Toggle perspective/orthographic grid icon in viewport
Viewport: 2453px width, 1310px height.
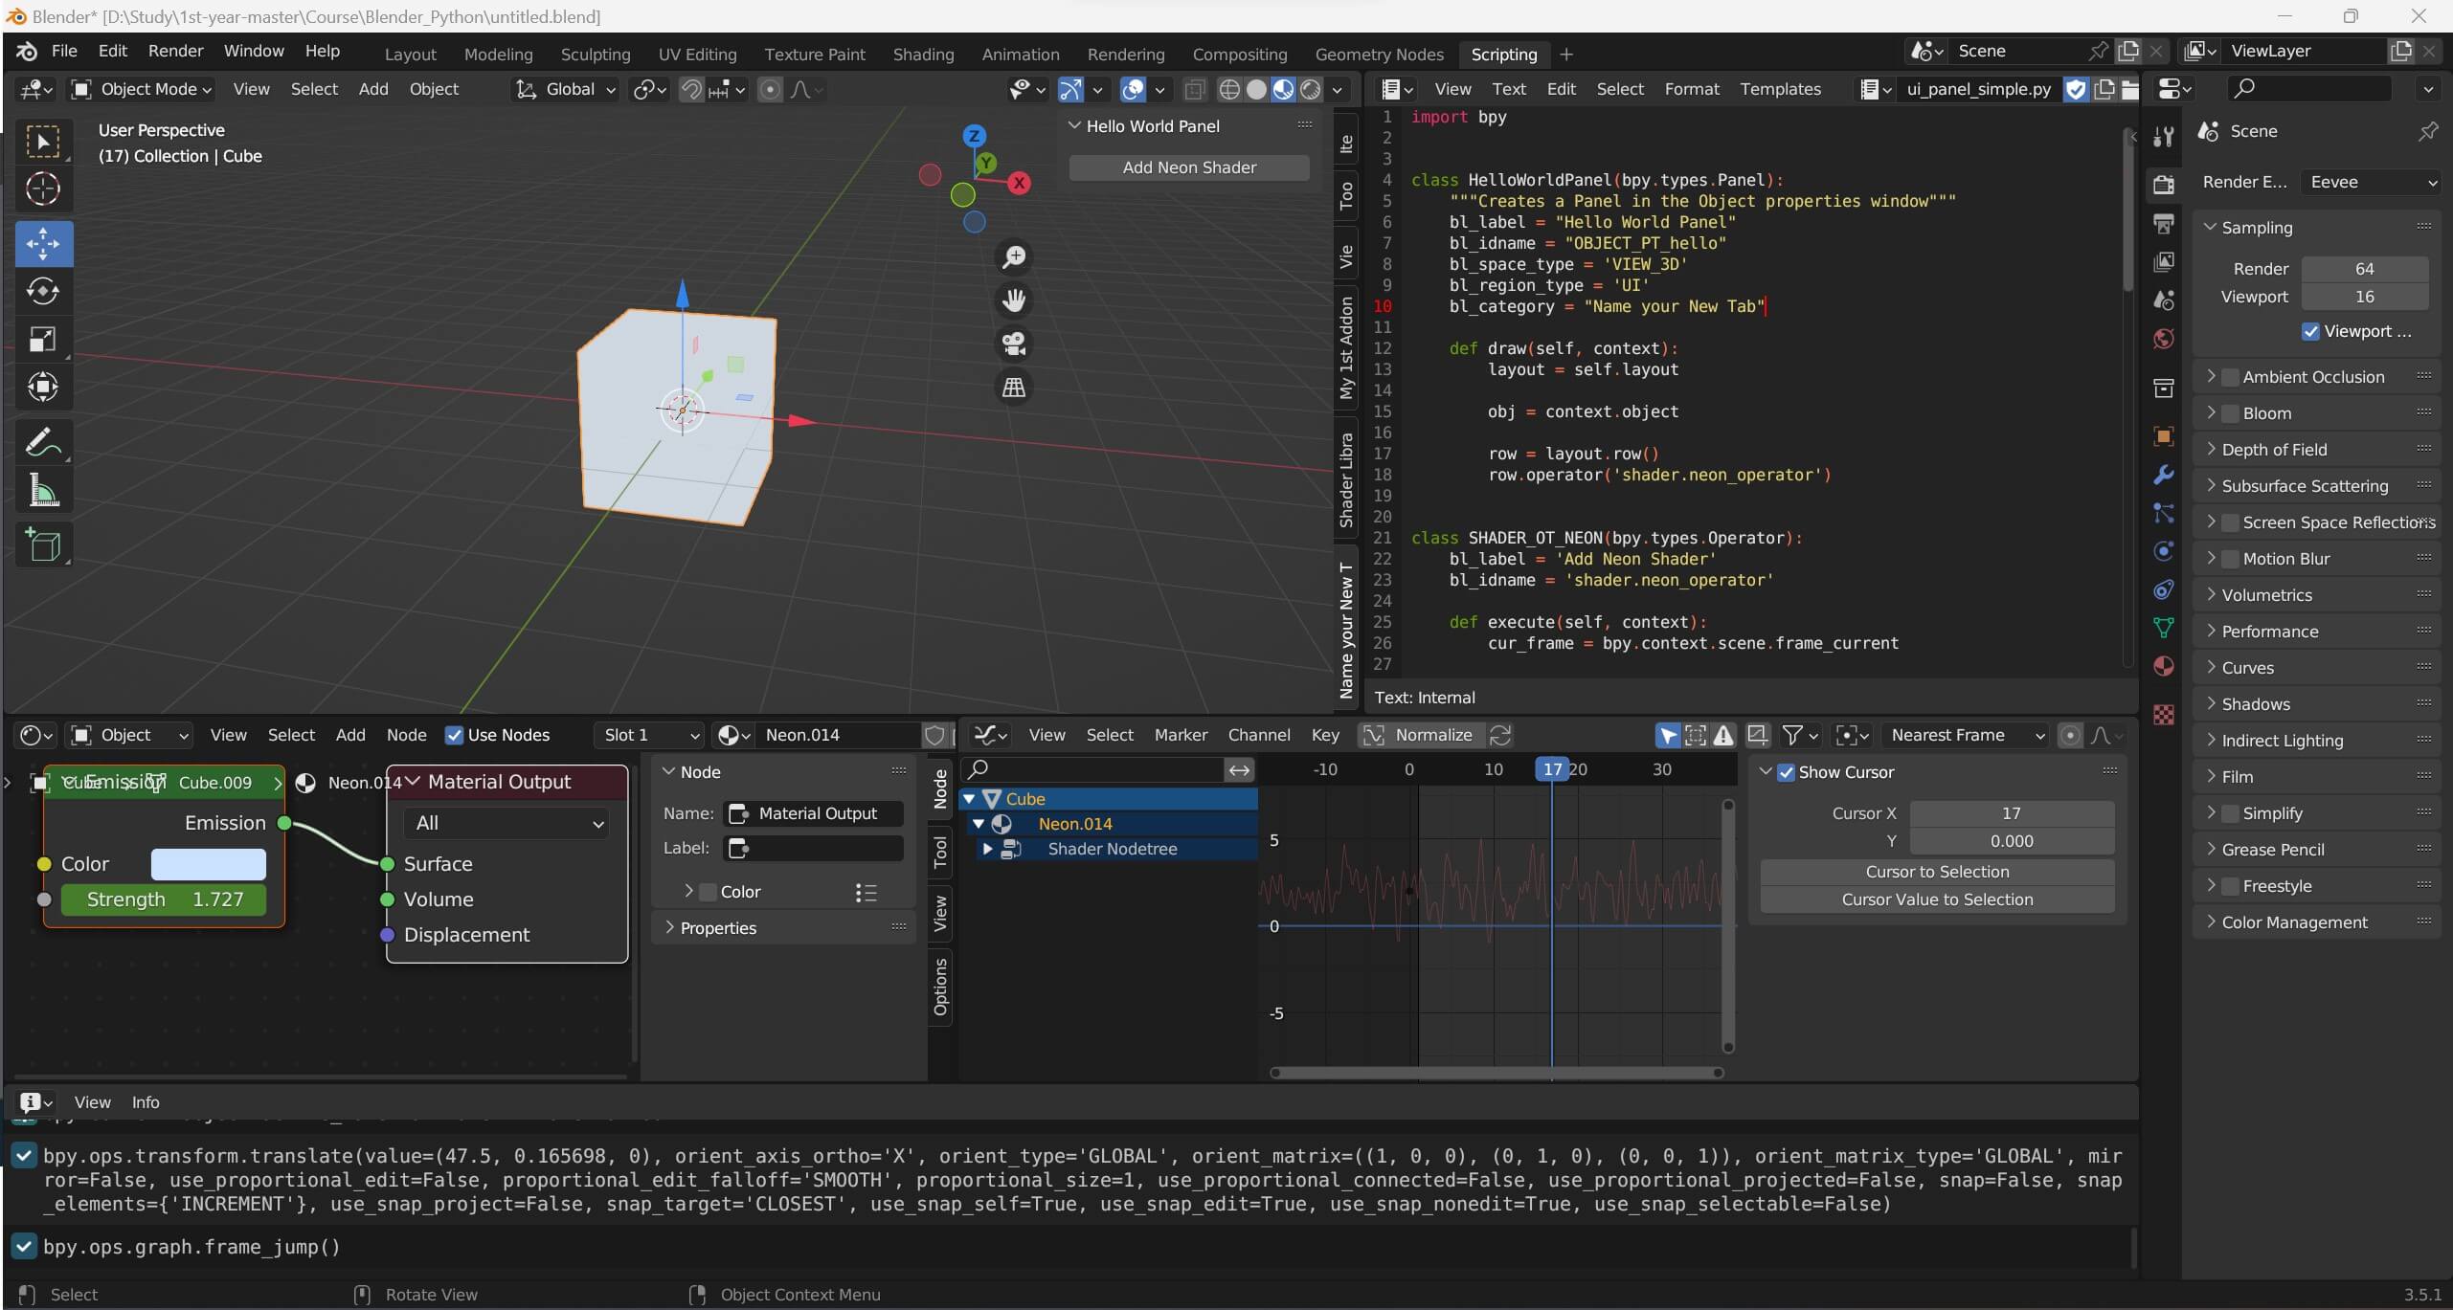click(x=1013, y=388)
